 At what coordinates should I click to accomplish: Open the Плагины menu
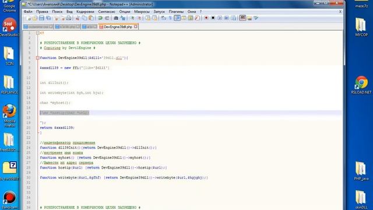[x=176, y=12]
